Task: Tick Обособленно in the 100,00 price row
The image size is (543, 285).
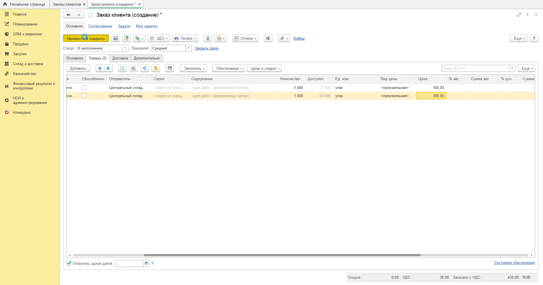Action: pyautogui.click(x=84, y=88)
